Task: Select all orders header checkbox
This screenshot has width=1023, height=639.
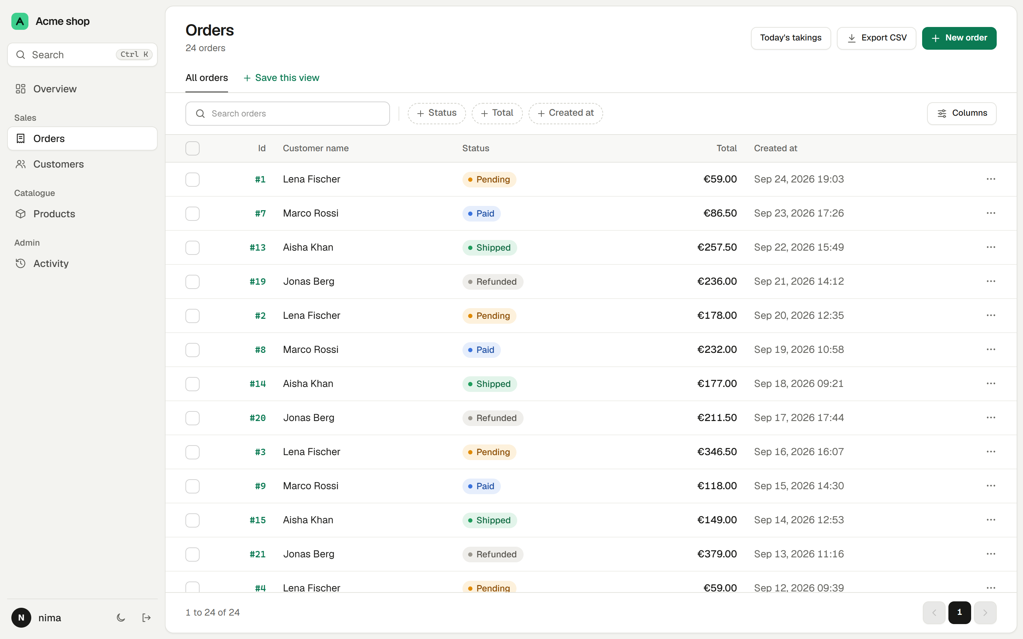Action: [192, 148]
